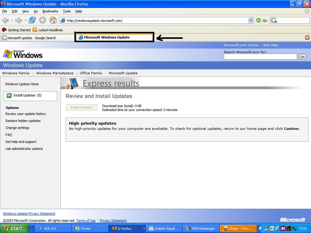Open the Go menu
Image resolution: width=311 pixels, height=233 pixels.
click(x=36, y=11)
